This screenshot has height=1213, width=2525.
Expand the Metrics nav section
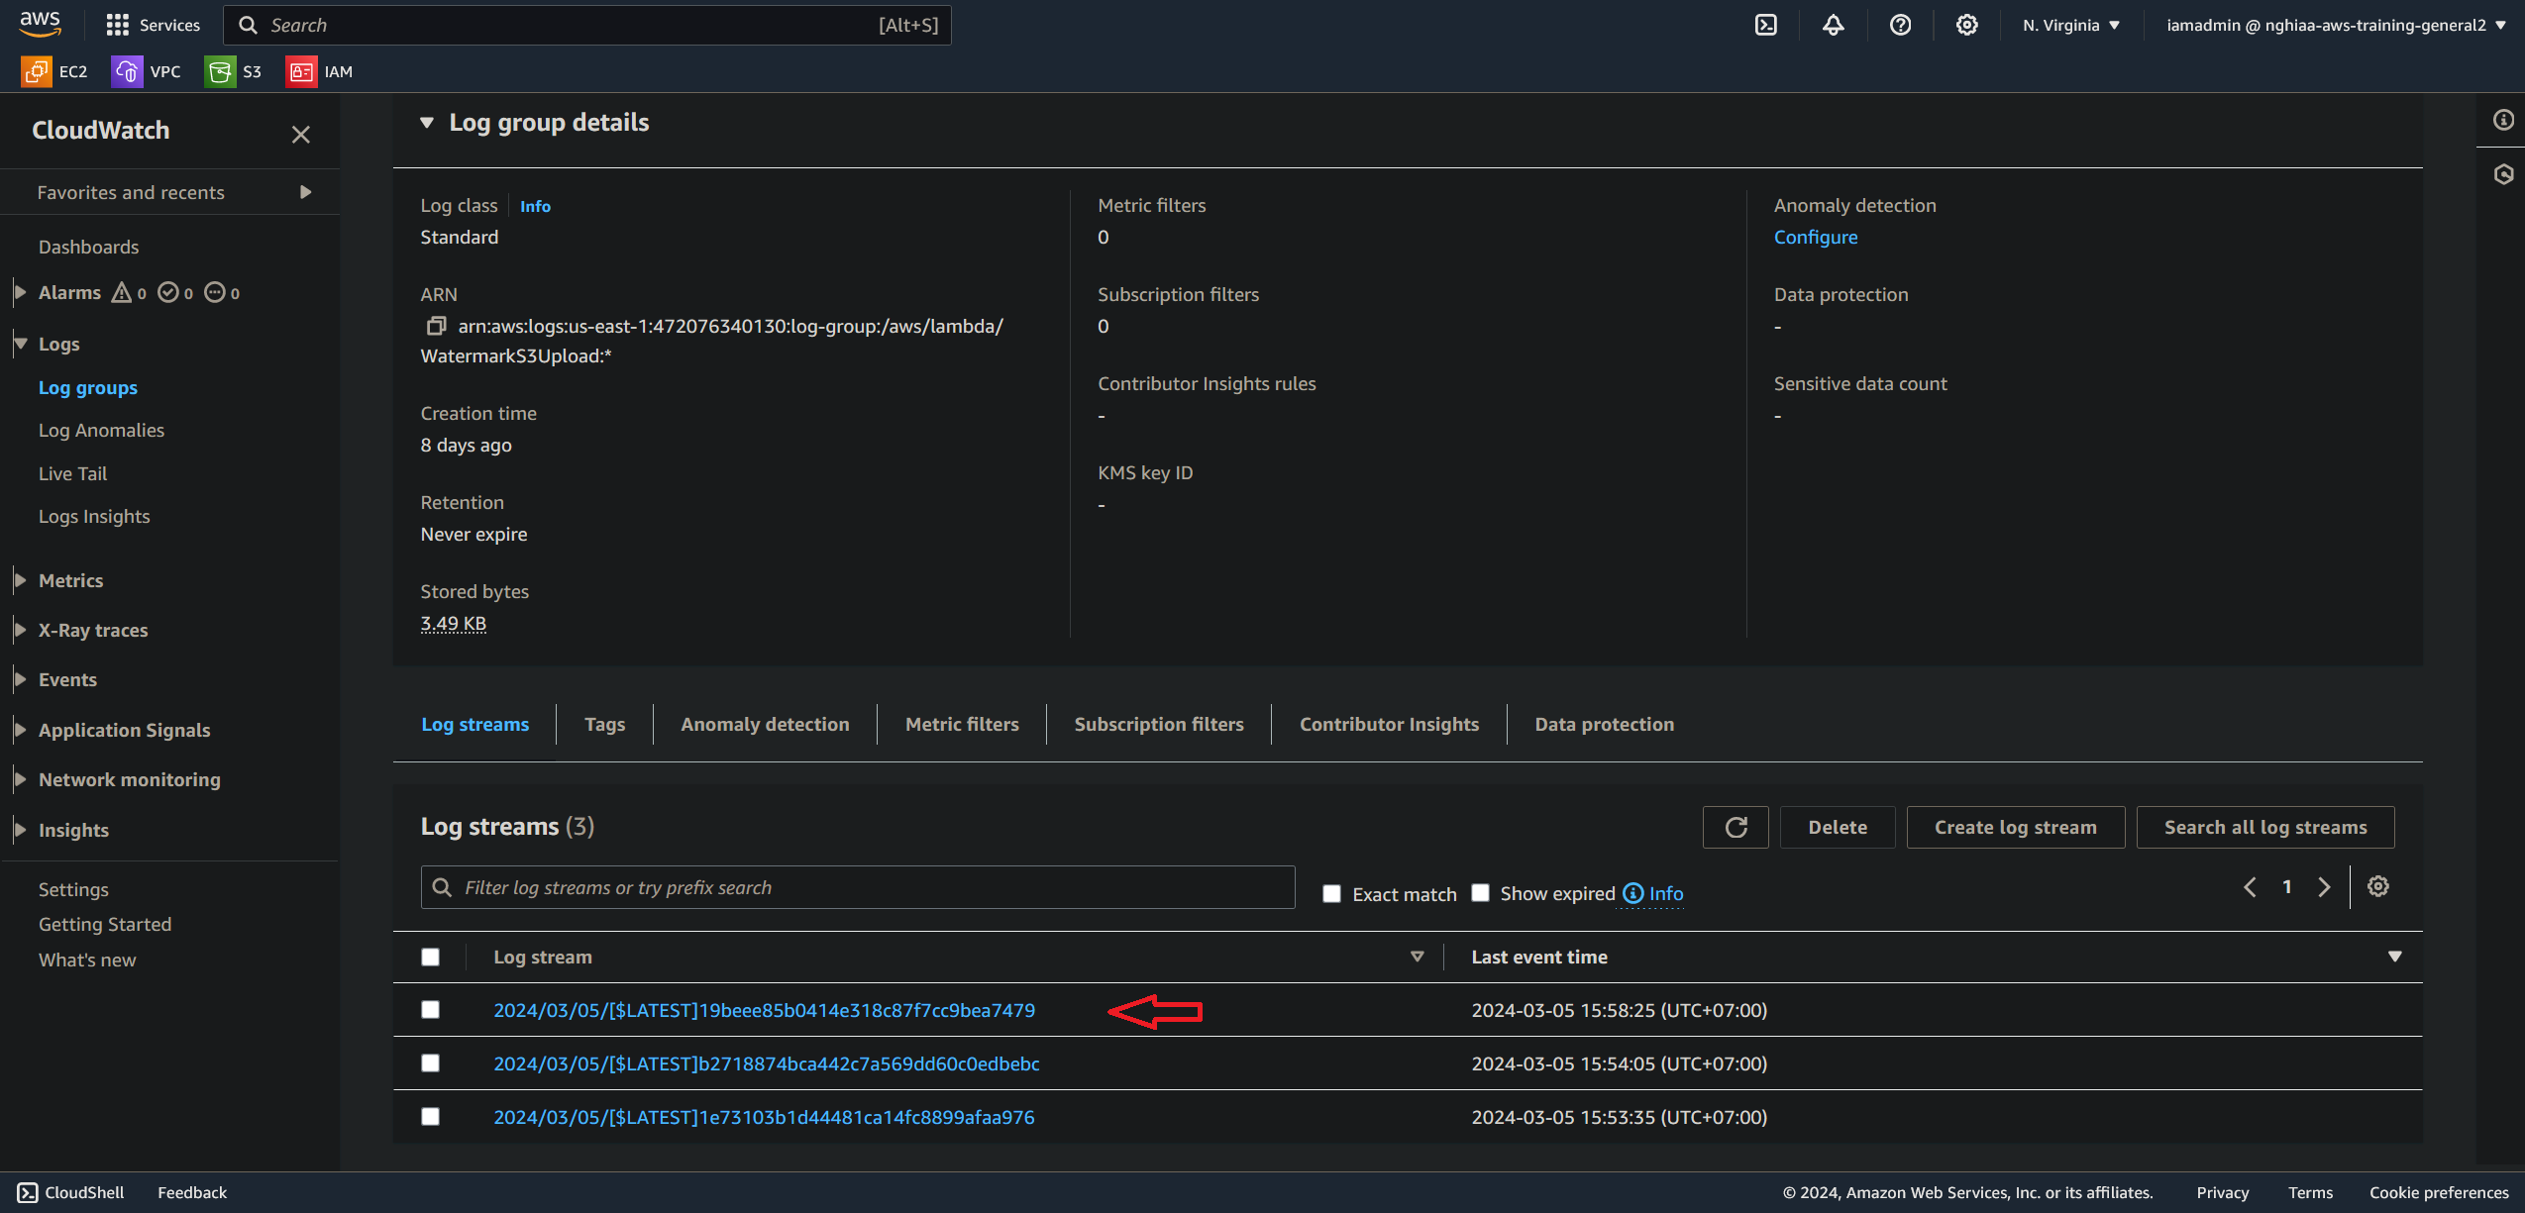point(20,580)
